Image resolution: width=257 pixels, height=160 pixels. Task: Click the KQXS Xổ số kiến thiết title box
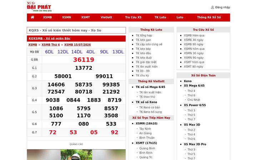click(x=76, y=30)
